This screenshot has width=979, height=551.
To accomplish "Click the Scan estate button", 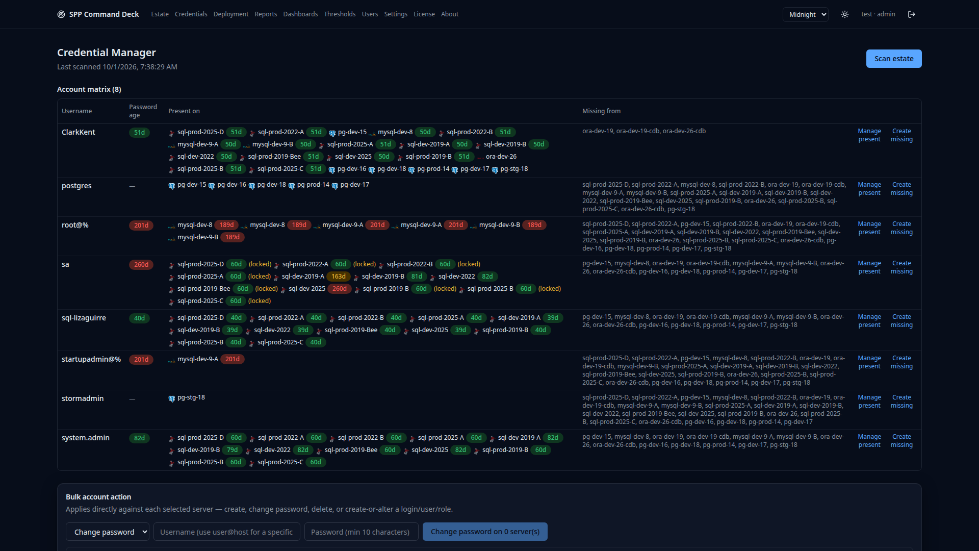I will point(894,59).
